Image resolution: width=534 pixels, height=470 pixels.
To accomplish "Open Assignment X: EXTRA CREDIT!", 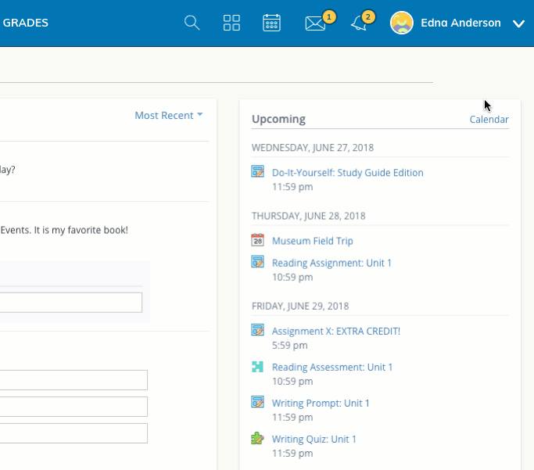I will pos(335,331).
